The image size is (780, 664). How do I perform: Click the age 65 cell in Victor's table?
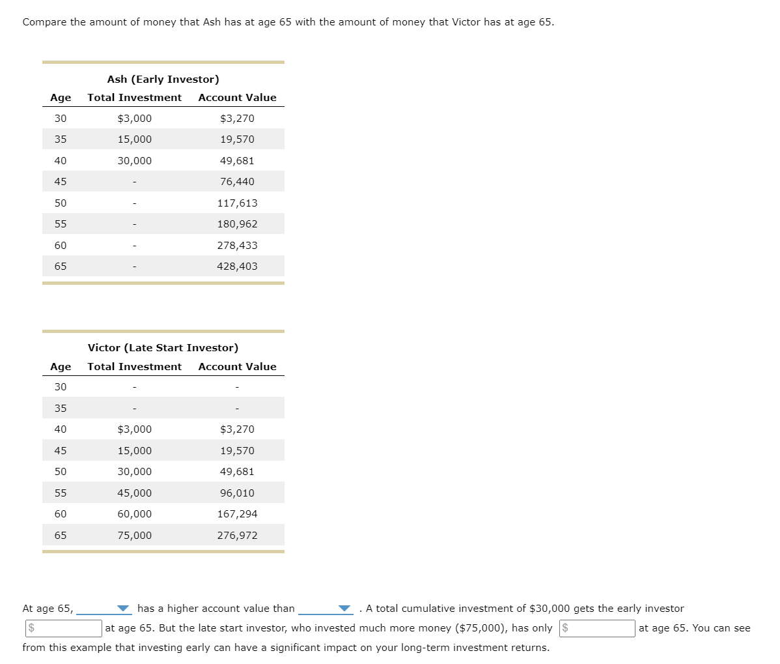(60, 535)
